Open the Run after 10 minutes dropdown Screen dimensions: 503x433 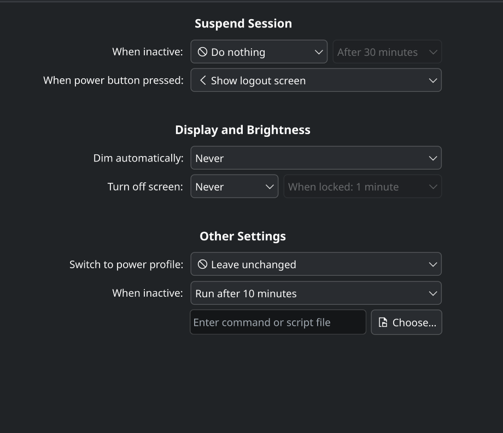point(315,293)
